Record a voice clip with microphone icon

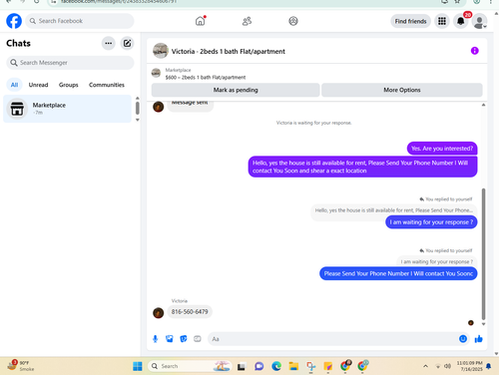point(155,339)
